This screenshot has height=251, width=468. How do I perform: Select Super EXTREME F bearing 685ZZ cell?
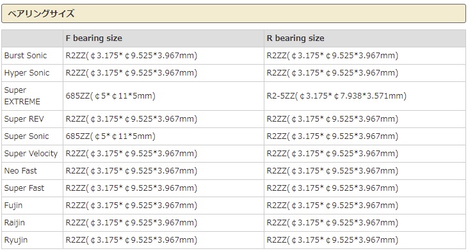[x=163, y=96]
